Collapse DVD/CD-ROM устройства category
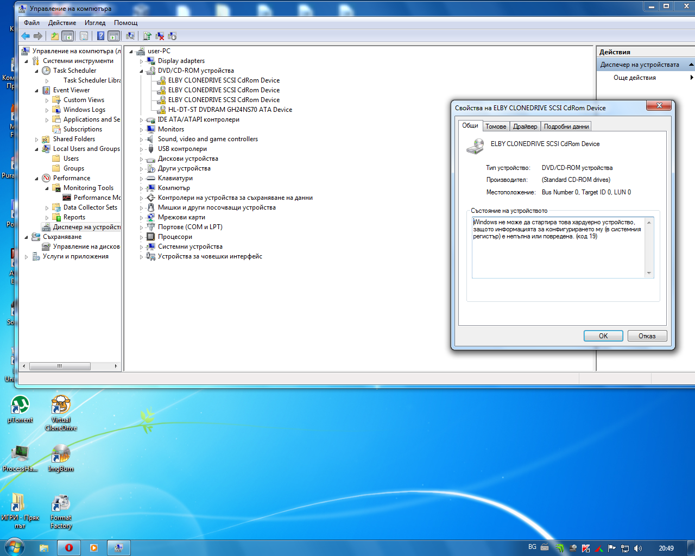Screen dimensions: 695x556 [141, 71]
